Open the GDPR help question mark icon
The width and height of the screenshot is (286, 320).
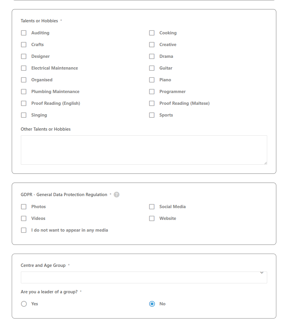tap(116, 194)
